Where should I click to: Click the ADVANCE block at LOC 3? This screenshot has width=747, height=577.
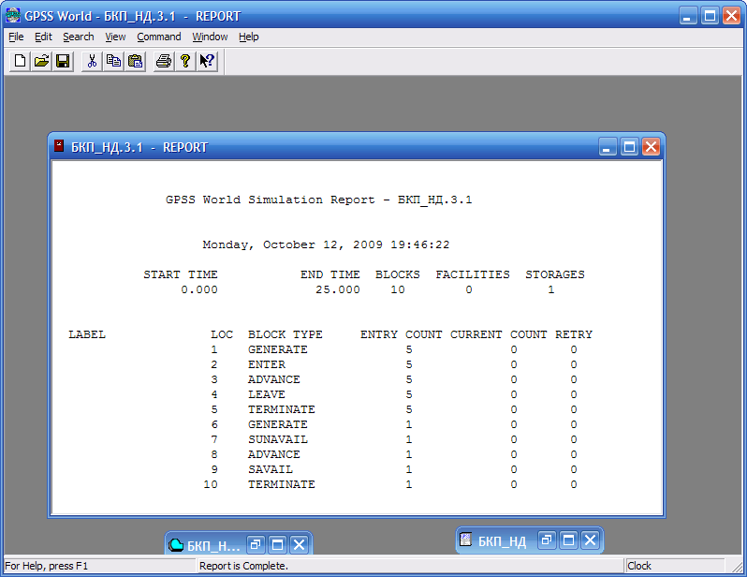click(x=274, y=379)
